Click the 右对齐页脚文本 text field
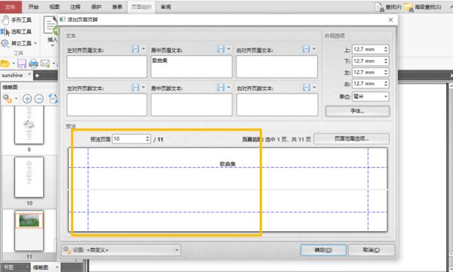This screenshot has height=272, width=453. pyautogui.click(x=277, y=104)
